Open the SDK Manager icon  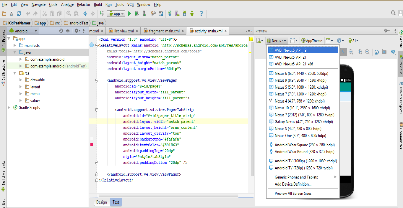click(185, 14)
